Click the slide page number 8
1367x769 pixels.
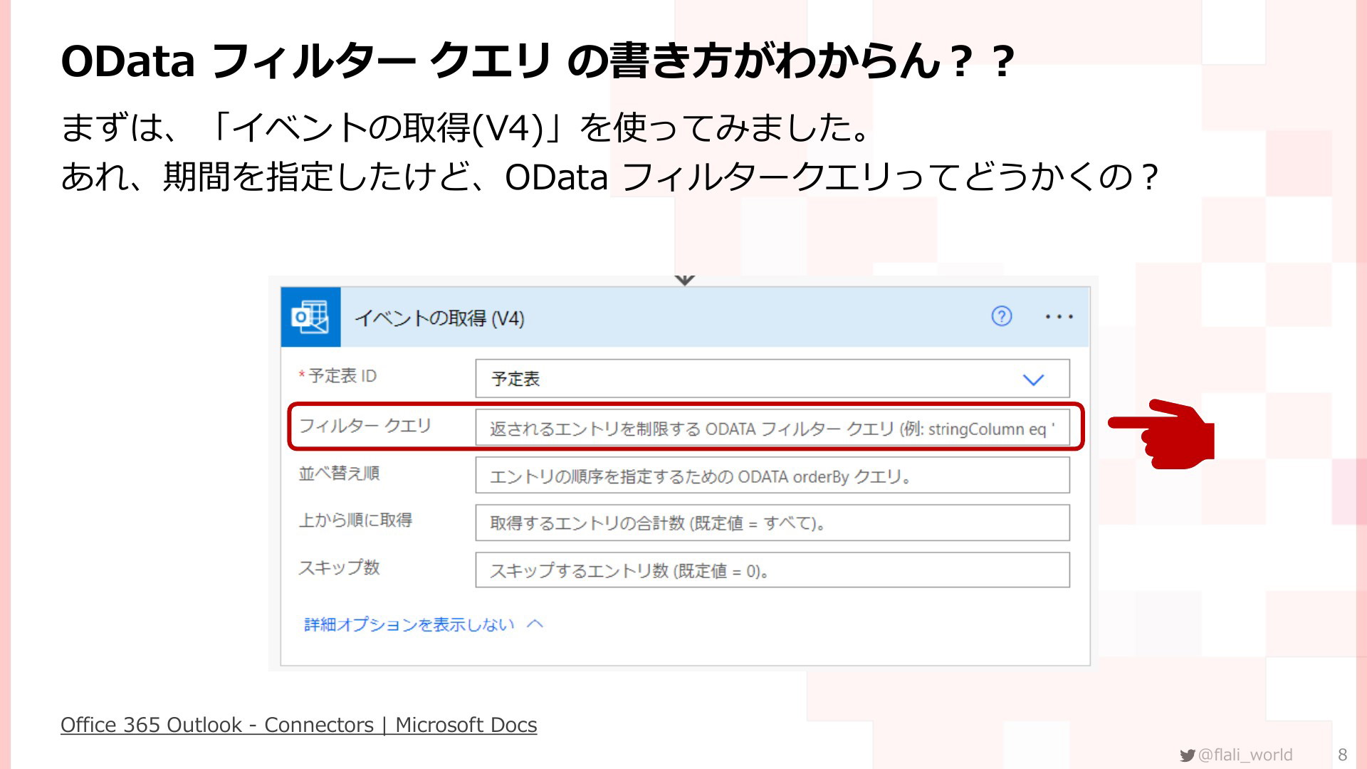click(1343, 755)
